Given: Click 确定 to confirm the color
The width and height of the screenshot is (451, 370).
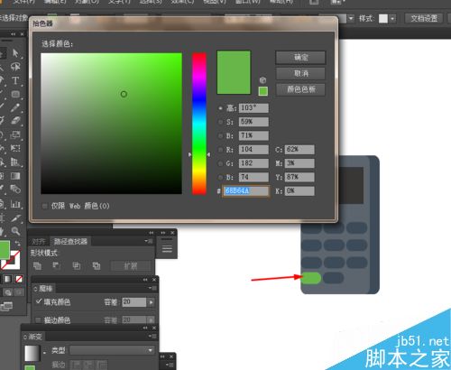Looking at the screenshot, I should 300,57.
